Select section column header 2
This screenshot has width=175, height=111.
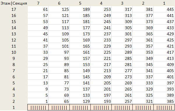click(143, 3)
